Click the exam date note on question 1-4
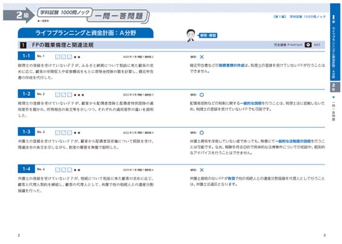Viewport: 342px width, 244px height. click(x=138, y=170)
